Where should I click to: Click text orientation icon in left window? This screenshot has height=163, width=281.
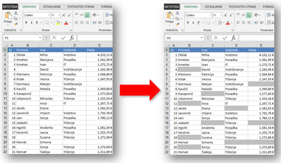click(95, 15)
